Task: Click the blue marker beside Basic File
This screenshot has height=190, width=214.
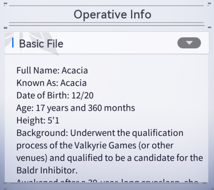Action: [x=13, y=43]
